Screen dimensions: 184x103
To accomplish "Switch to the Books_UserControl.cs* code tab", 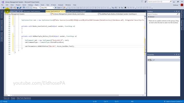I will (x=53, y=11).
